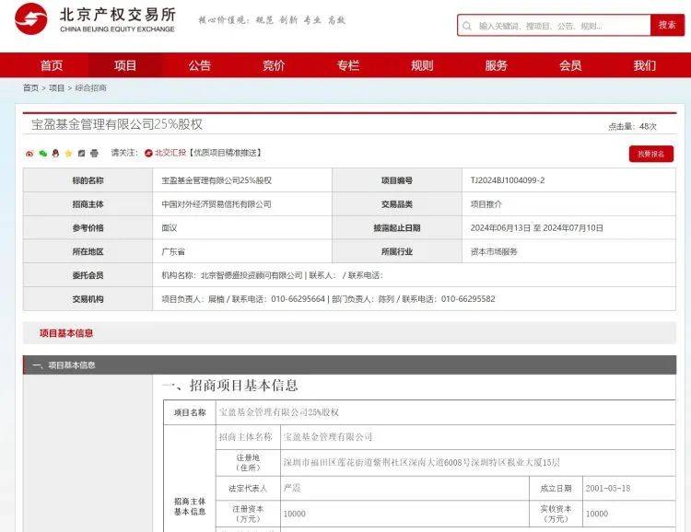Viewport: 691px width, 532px height.
Task: Click the red 我要报名 button
Action: point(650,154)
